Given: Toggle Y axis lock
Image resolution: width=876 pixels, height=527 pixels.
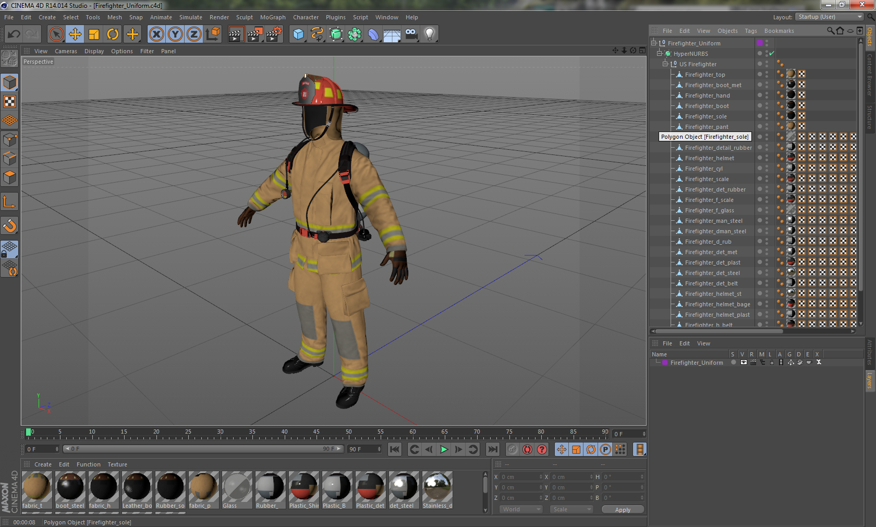Looking at the screenshot, I should (x=175, y=34).
